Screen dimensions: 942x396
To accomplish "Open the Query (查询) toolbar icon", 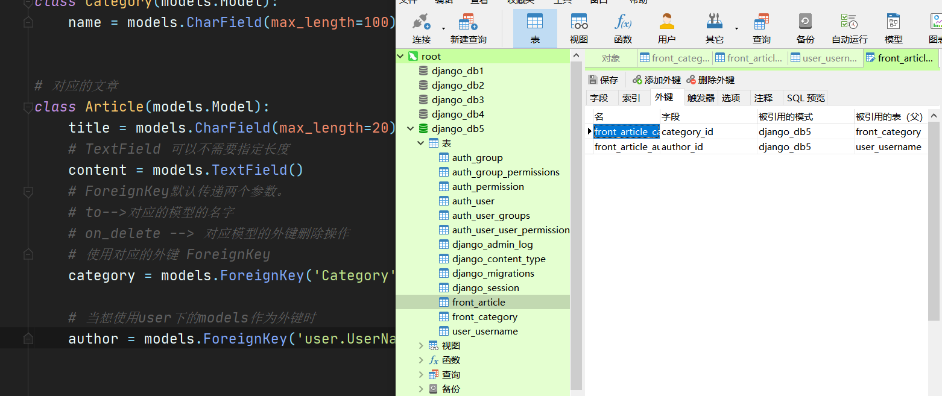I will 762,28.
